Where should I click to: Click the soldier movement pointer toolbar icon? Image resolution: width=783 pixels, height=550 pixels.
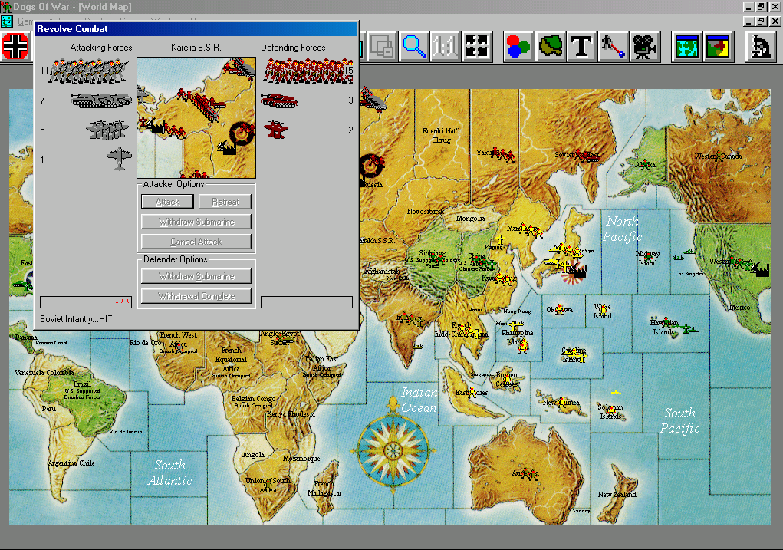(612, 47)
